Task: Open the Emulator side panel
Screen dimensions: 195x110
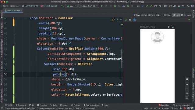Action: point(193,73)
